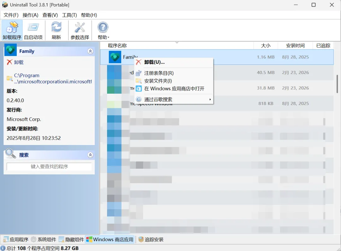Switch to the 隐藏组件 tab
The width and height of the screenshot is (341, 251).
(71, 239)
